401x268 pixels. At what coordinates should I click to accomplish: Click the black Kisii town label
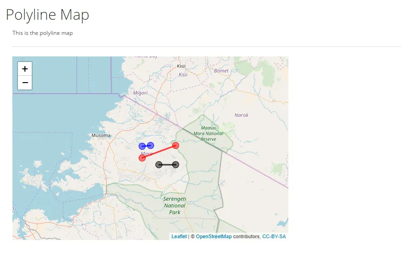coord(181,66)
